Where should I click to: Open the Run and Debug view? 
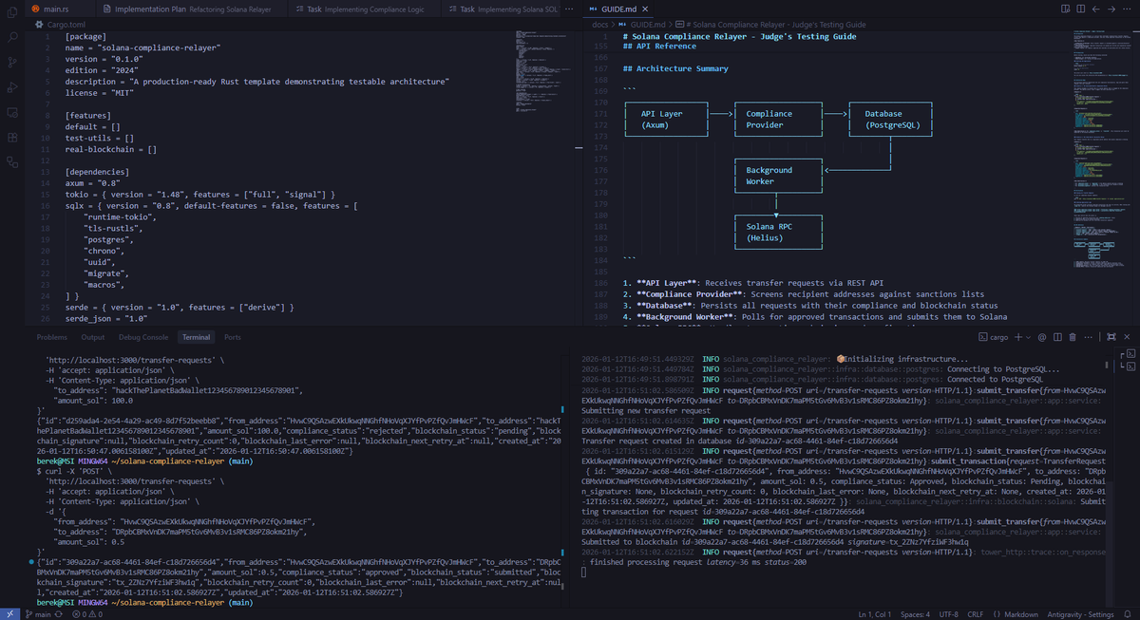coord(12,87)
